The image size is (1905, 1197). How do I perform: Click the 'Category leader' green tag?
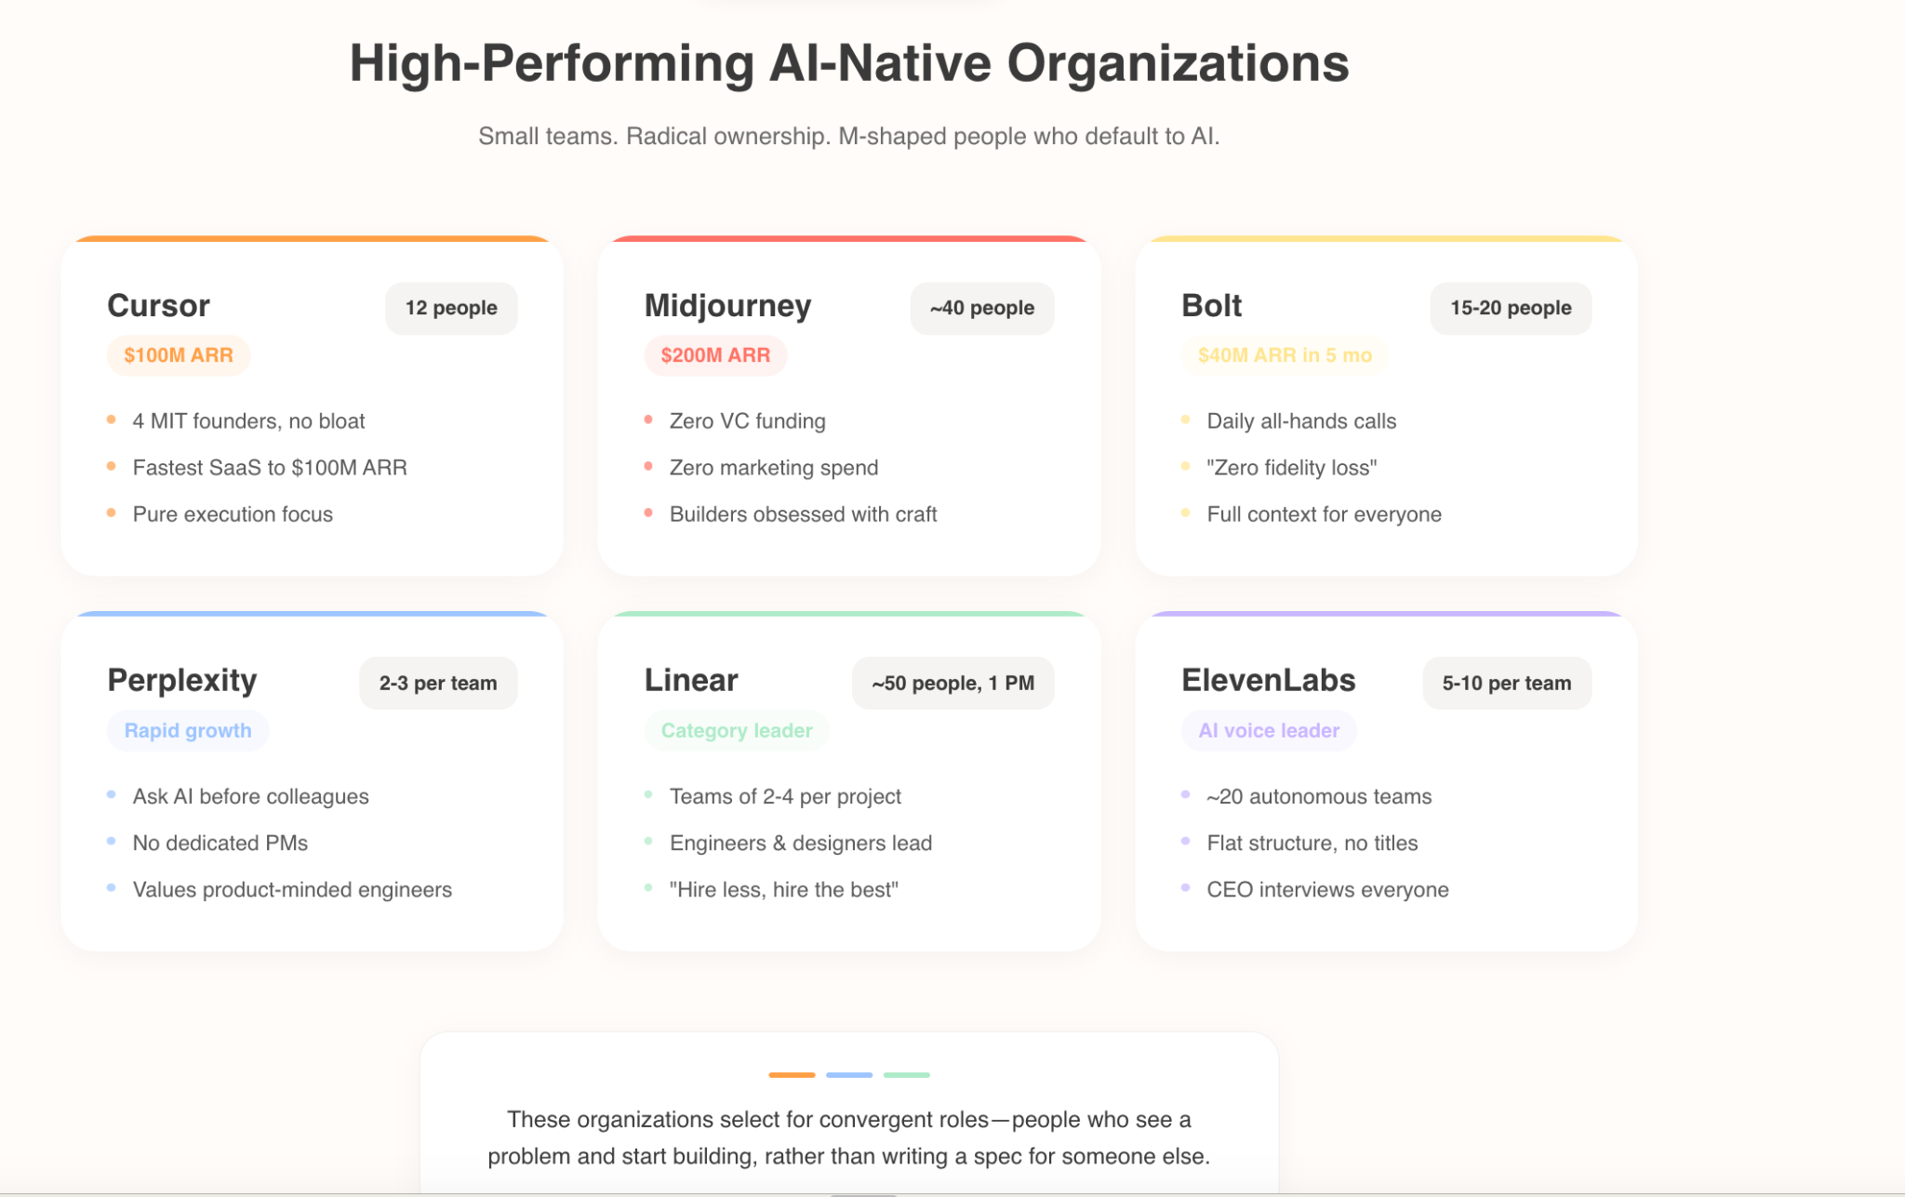[x=737, y=731]
